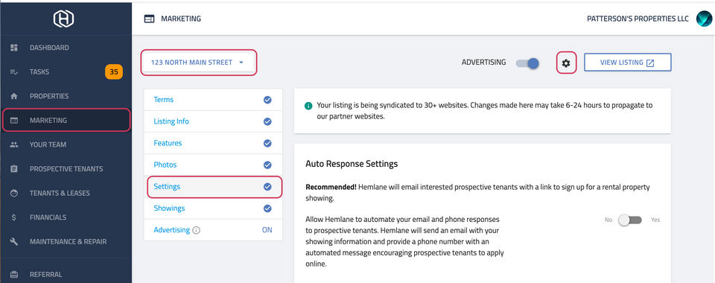This screenshot has width=715, height=283.
Task: Click the ADVERTISING label near the switch
Action: click(484, 63)
